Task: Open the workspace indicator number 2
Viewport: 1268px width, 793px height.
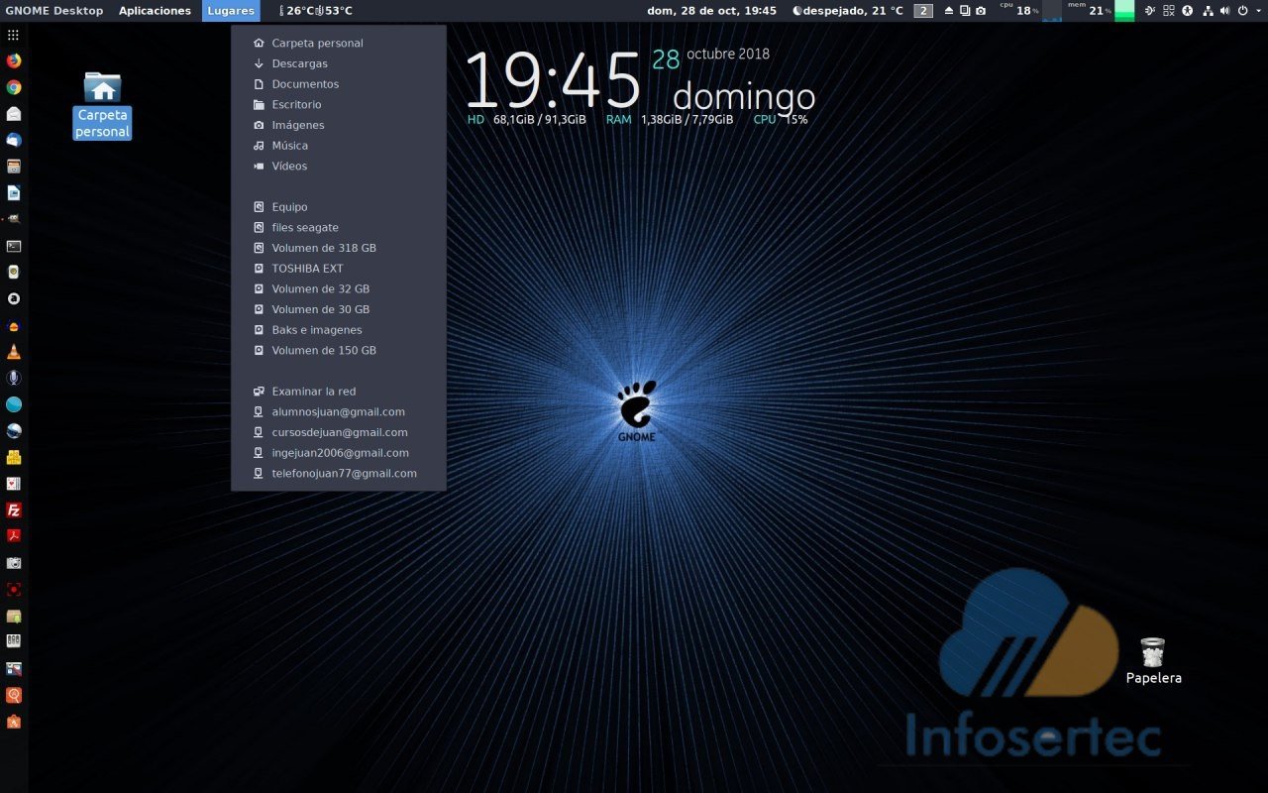Action: tap(923, 11)
